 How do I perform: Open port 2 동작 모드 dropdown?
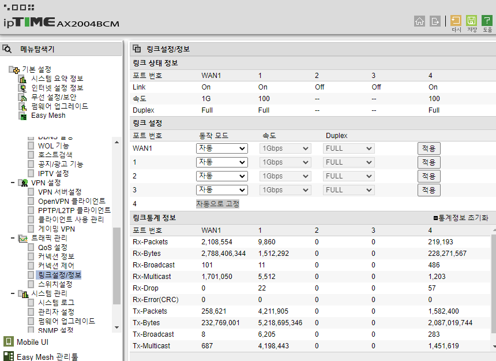(x=221, y=176)
